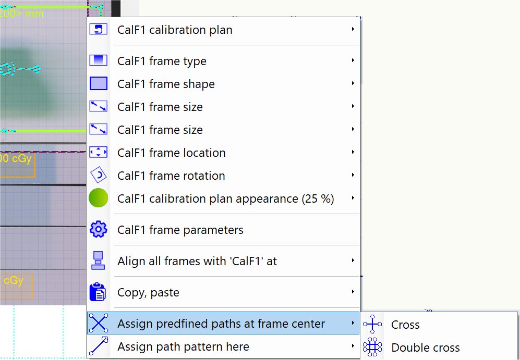
Task: Click the frame type gradient icon
Action: 98,61
